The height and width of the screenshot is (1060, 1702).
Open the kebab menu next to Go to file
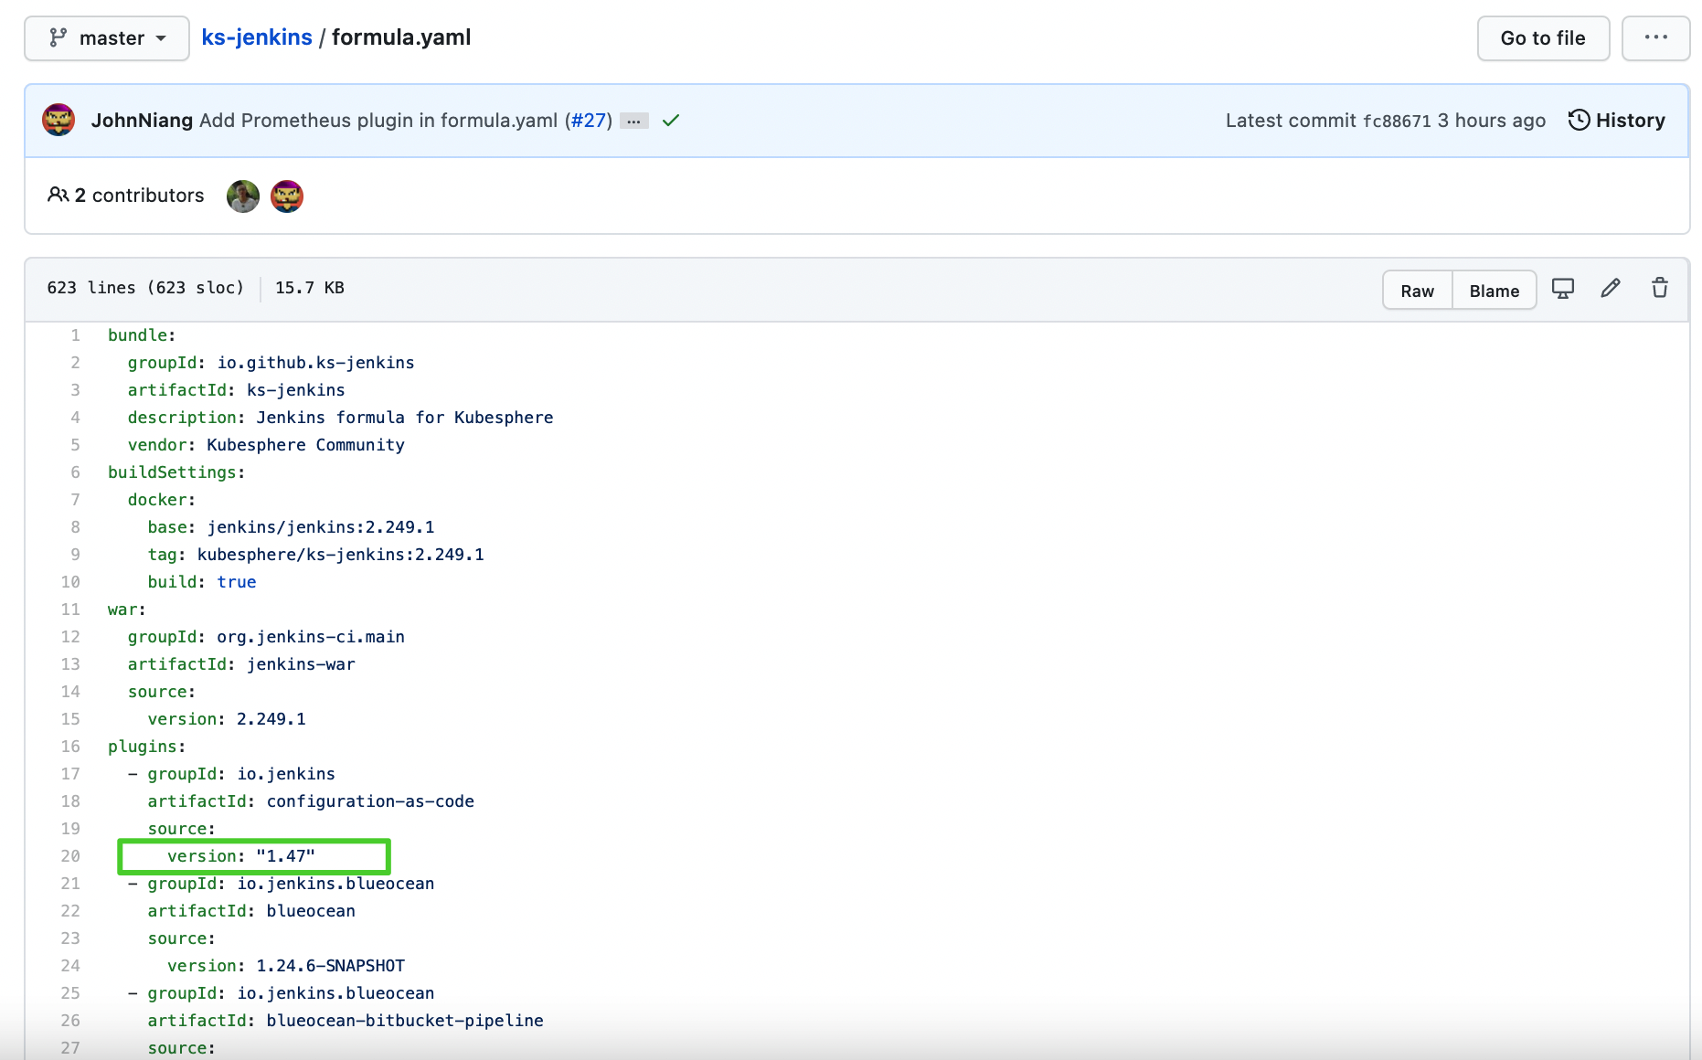[1655, 37]
